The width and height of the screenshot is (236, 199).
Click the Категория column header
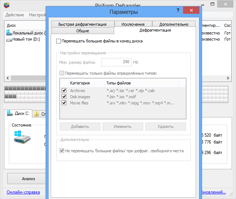(86, 83)
